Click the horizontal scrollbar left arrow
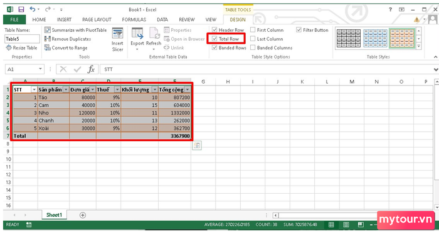The width and height of the screenshot is (439, 235). click(276, 215)
